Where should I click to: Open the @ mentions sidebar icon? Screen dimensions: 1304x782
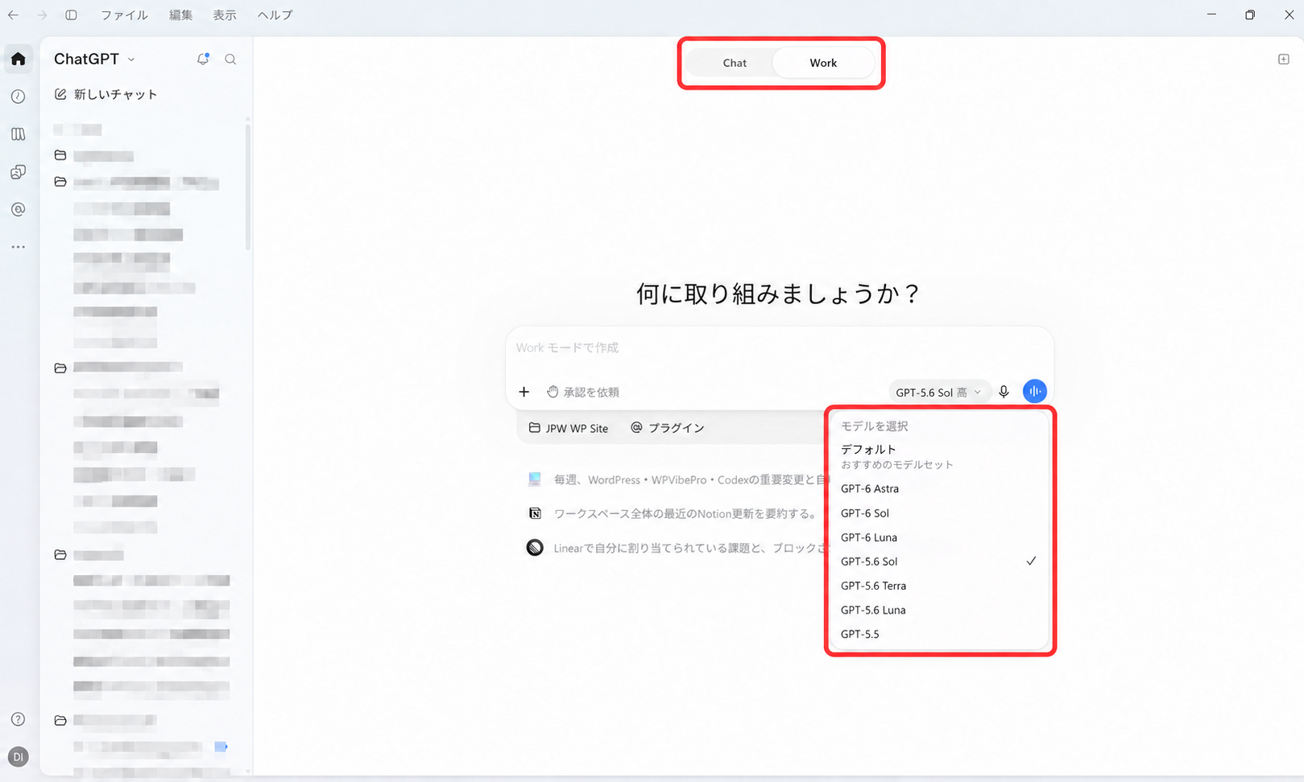click(19, 209)
